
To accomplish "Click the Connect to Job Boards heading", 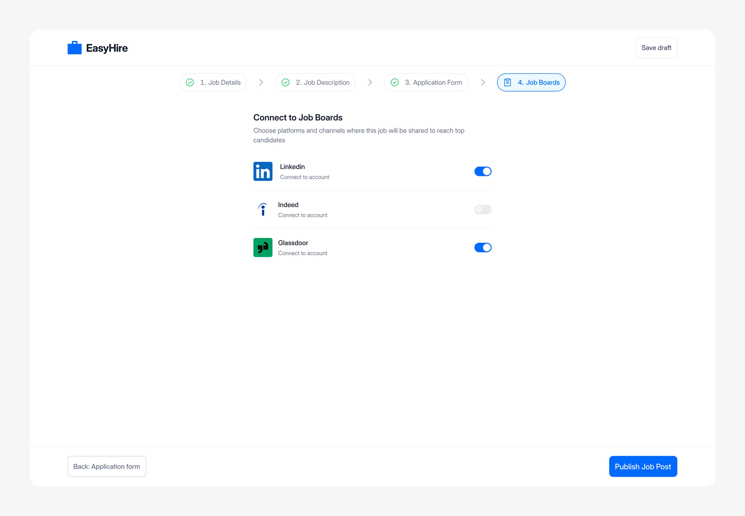I will pos(298,118).
